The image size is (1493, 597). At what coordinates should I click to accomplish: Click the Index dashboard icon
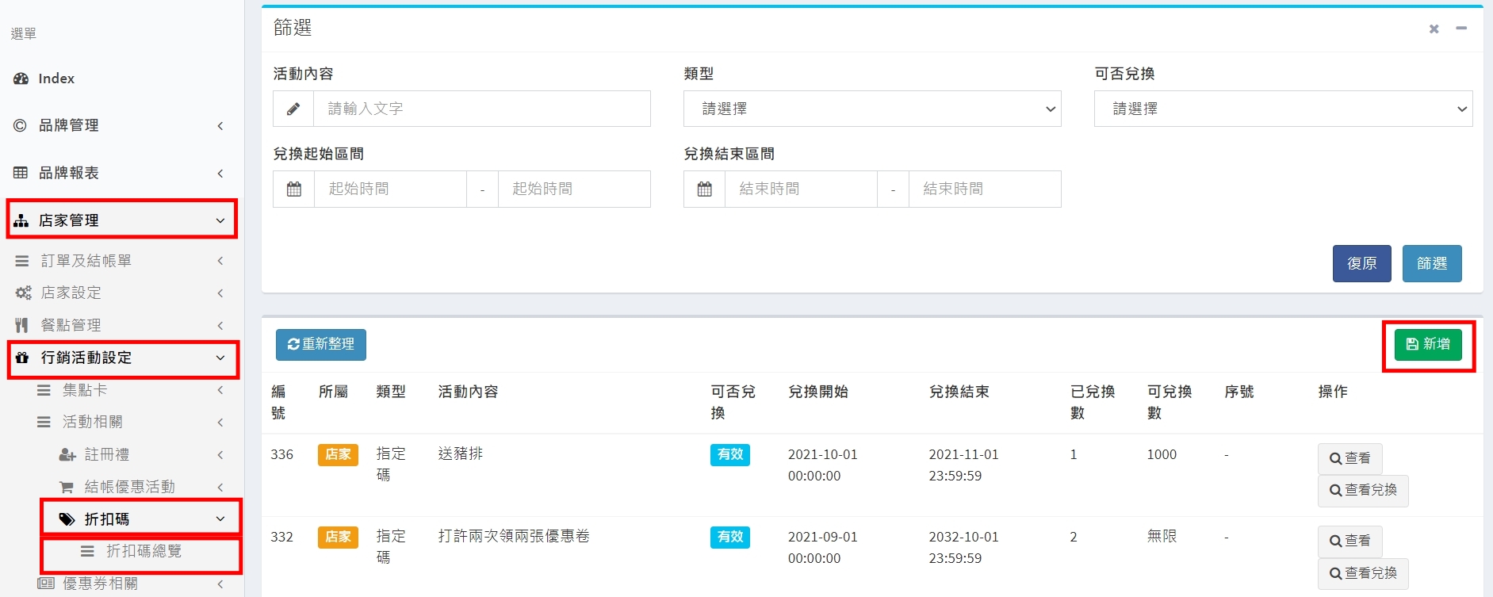coord(21,78)
